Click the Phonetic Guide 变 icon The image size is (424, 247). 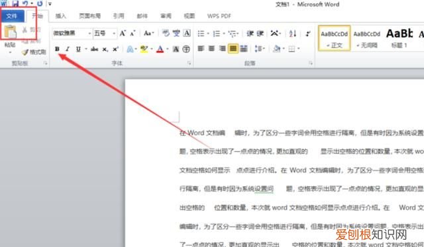pyautogui.click(x=176, y=33)
